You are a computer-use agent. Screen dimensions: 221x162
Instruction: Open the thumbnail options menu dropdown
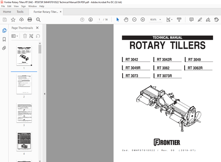[15, 36]
